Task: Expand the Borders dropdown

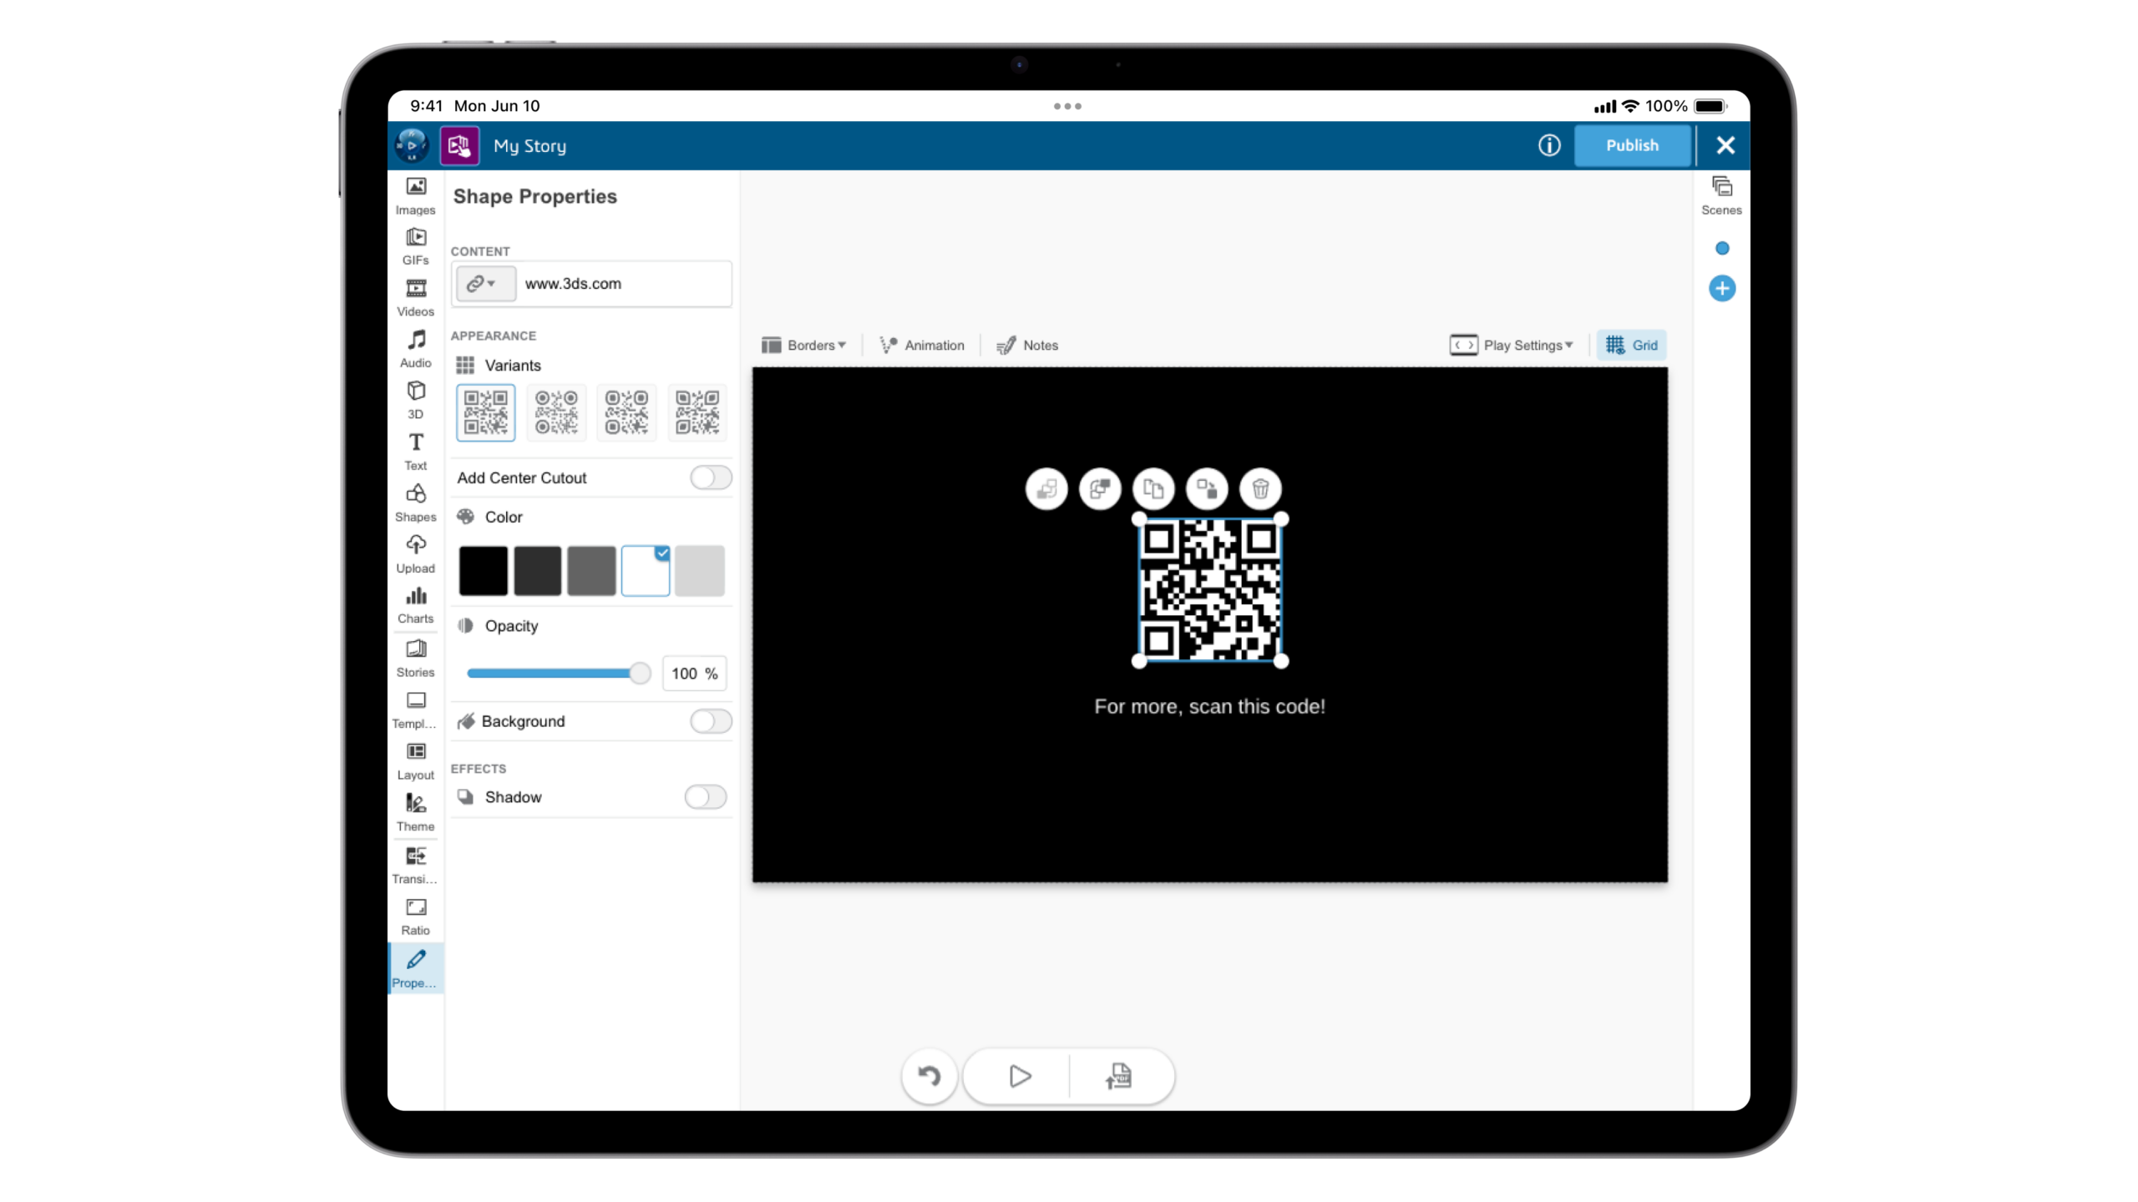Action: (x=803, y=345)
